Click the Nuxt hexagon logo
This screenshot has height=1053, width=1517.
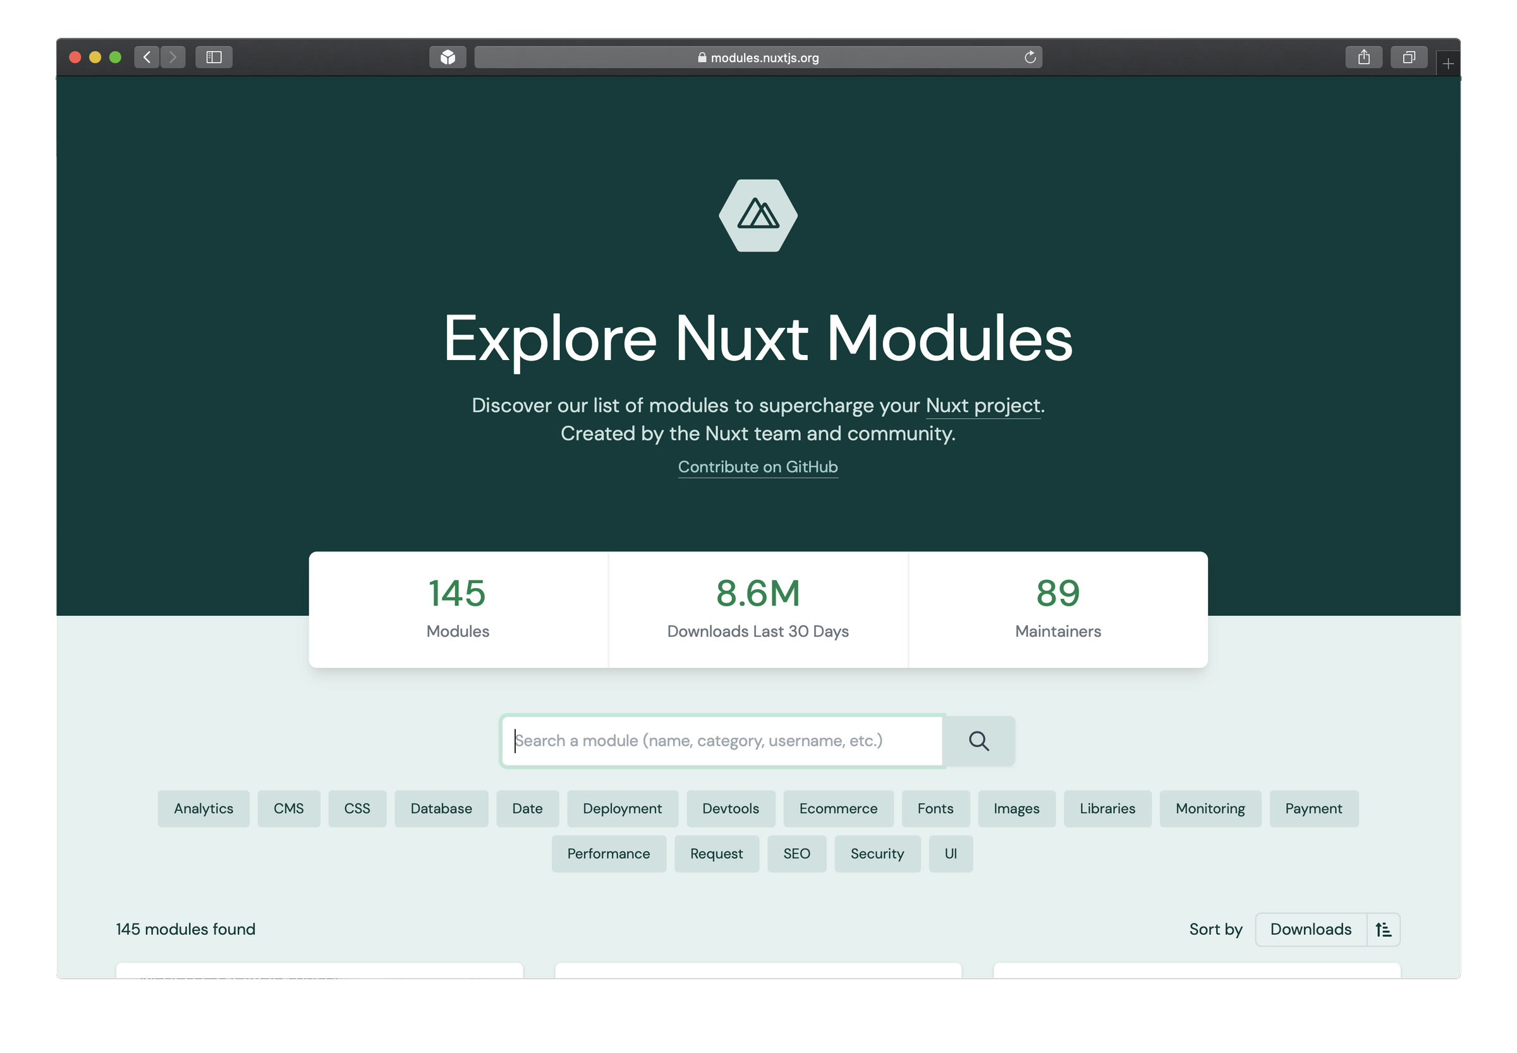[x=758, y=215]
